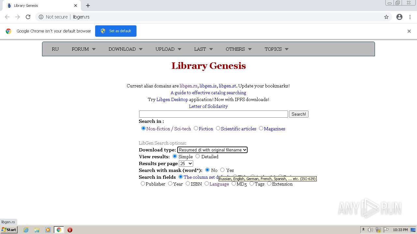Open file explorer in taskbar
This screenshot has height=234, width=417.
(x=37, y=230)
